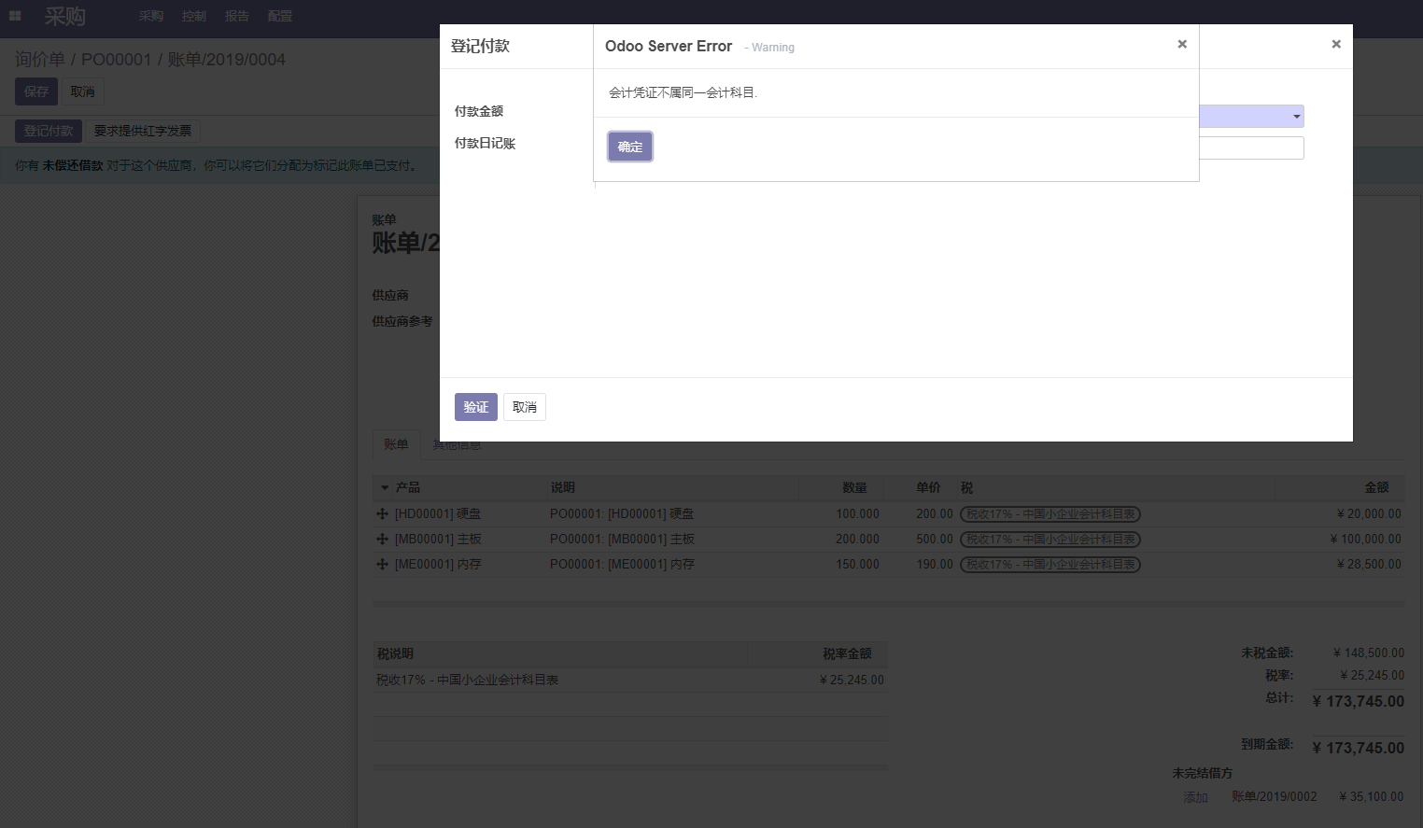This screenshot has height=828, width=1423.
Task: Go to 询价单 breadcrumb
Action: pyautogui.click(x=40, y=59)
